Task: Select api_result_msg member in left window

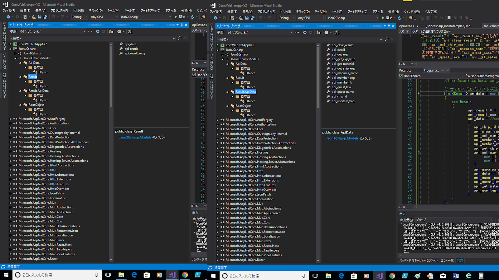Action: tap(134, 54)
